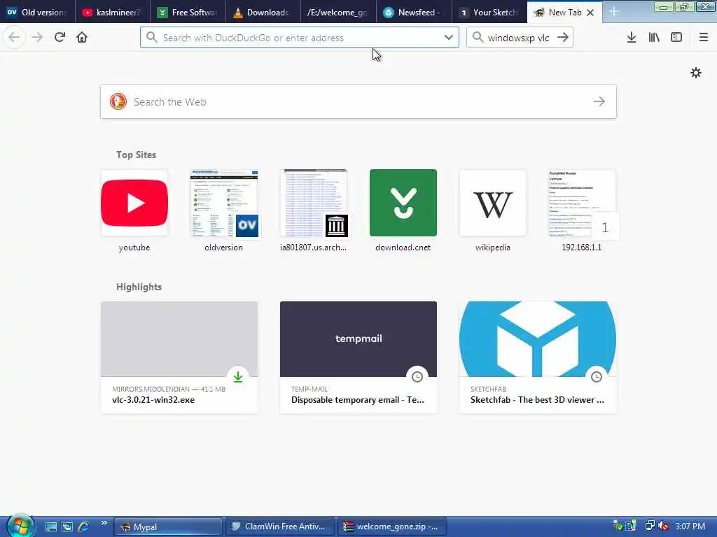This screenshot has height=537, width=717.
Task: Submit the 'windowsxp vlc' search arrow
Action: (x=563, y=38)
